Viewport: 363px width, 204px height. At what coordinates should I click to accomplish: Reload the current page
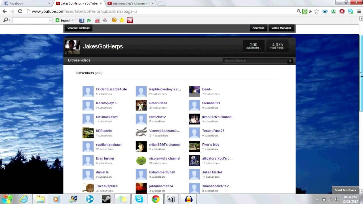20,11
